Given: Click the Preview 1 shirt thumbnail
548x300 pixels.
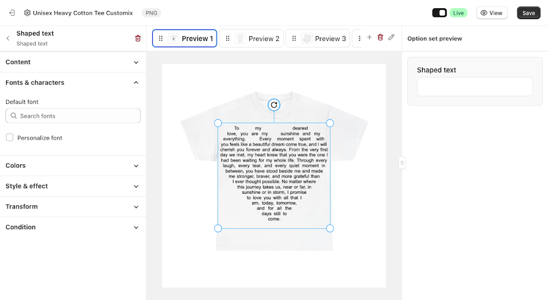Looking at the screenshot, I should [x=173, y=38].
